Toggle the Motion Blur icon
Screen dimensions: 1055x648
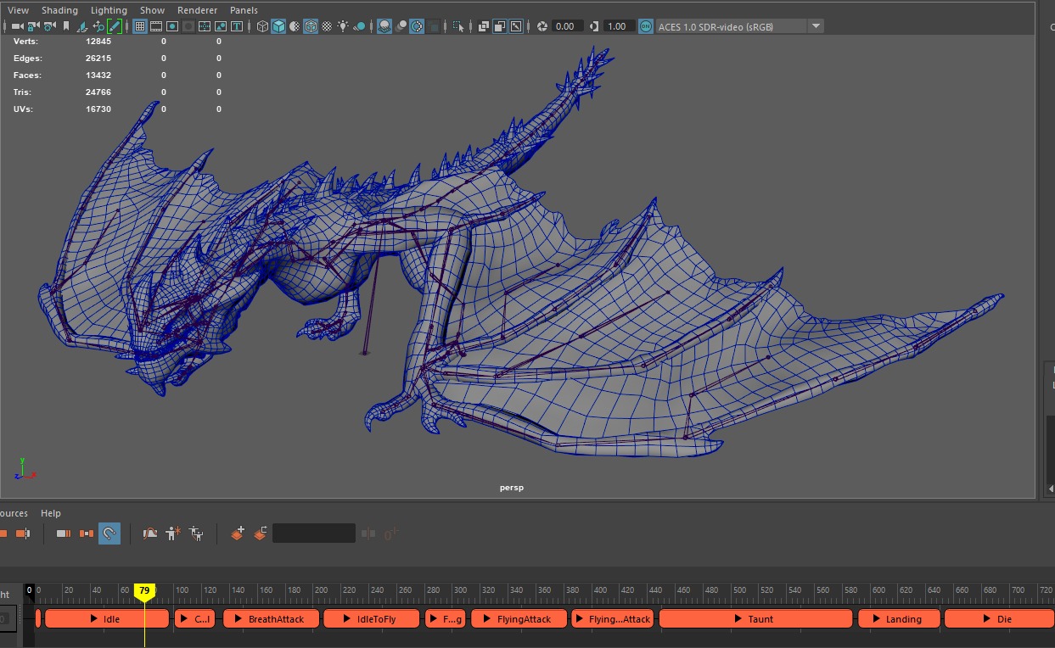coord(401,26)
